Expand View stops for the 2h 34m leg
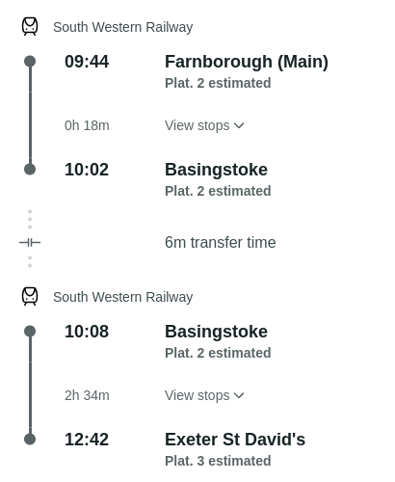This screenshot has width=395, height=482. pyautogui.click(x=204, y=395)
